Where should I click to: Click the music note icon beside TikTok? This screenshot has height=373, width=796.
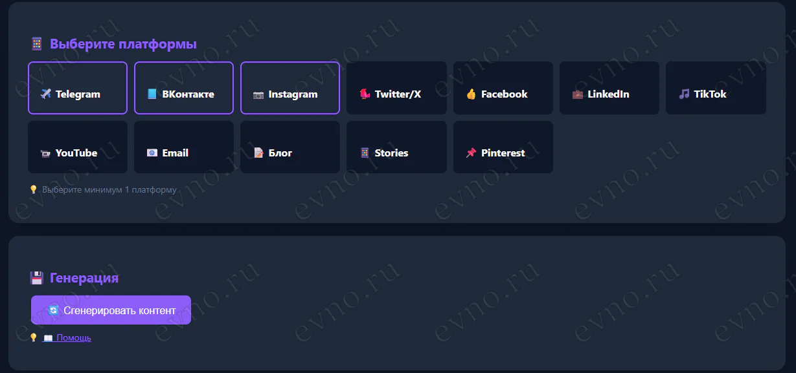(x=684, y=94)
